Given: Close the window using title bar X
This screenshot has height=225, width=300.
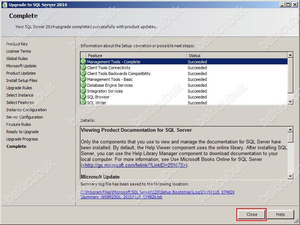Looking at the screenshot, I should click(295, 5).
